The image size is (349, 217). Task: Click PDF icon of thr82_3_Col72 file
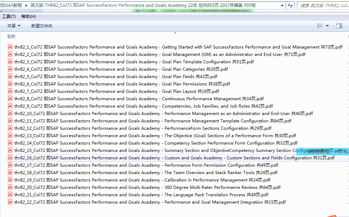point(10,62)
